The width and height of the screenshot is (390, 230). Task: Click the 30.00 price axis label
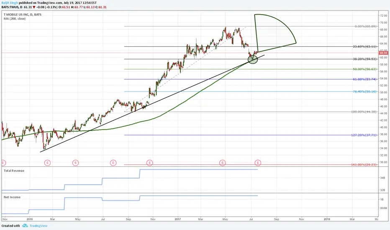[384, 162]
